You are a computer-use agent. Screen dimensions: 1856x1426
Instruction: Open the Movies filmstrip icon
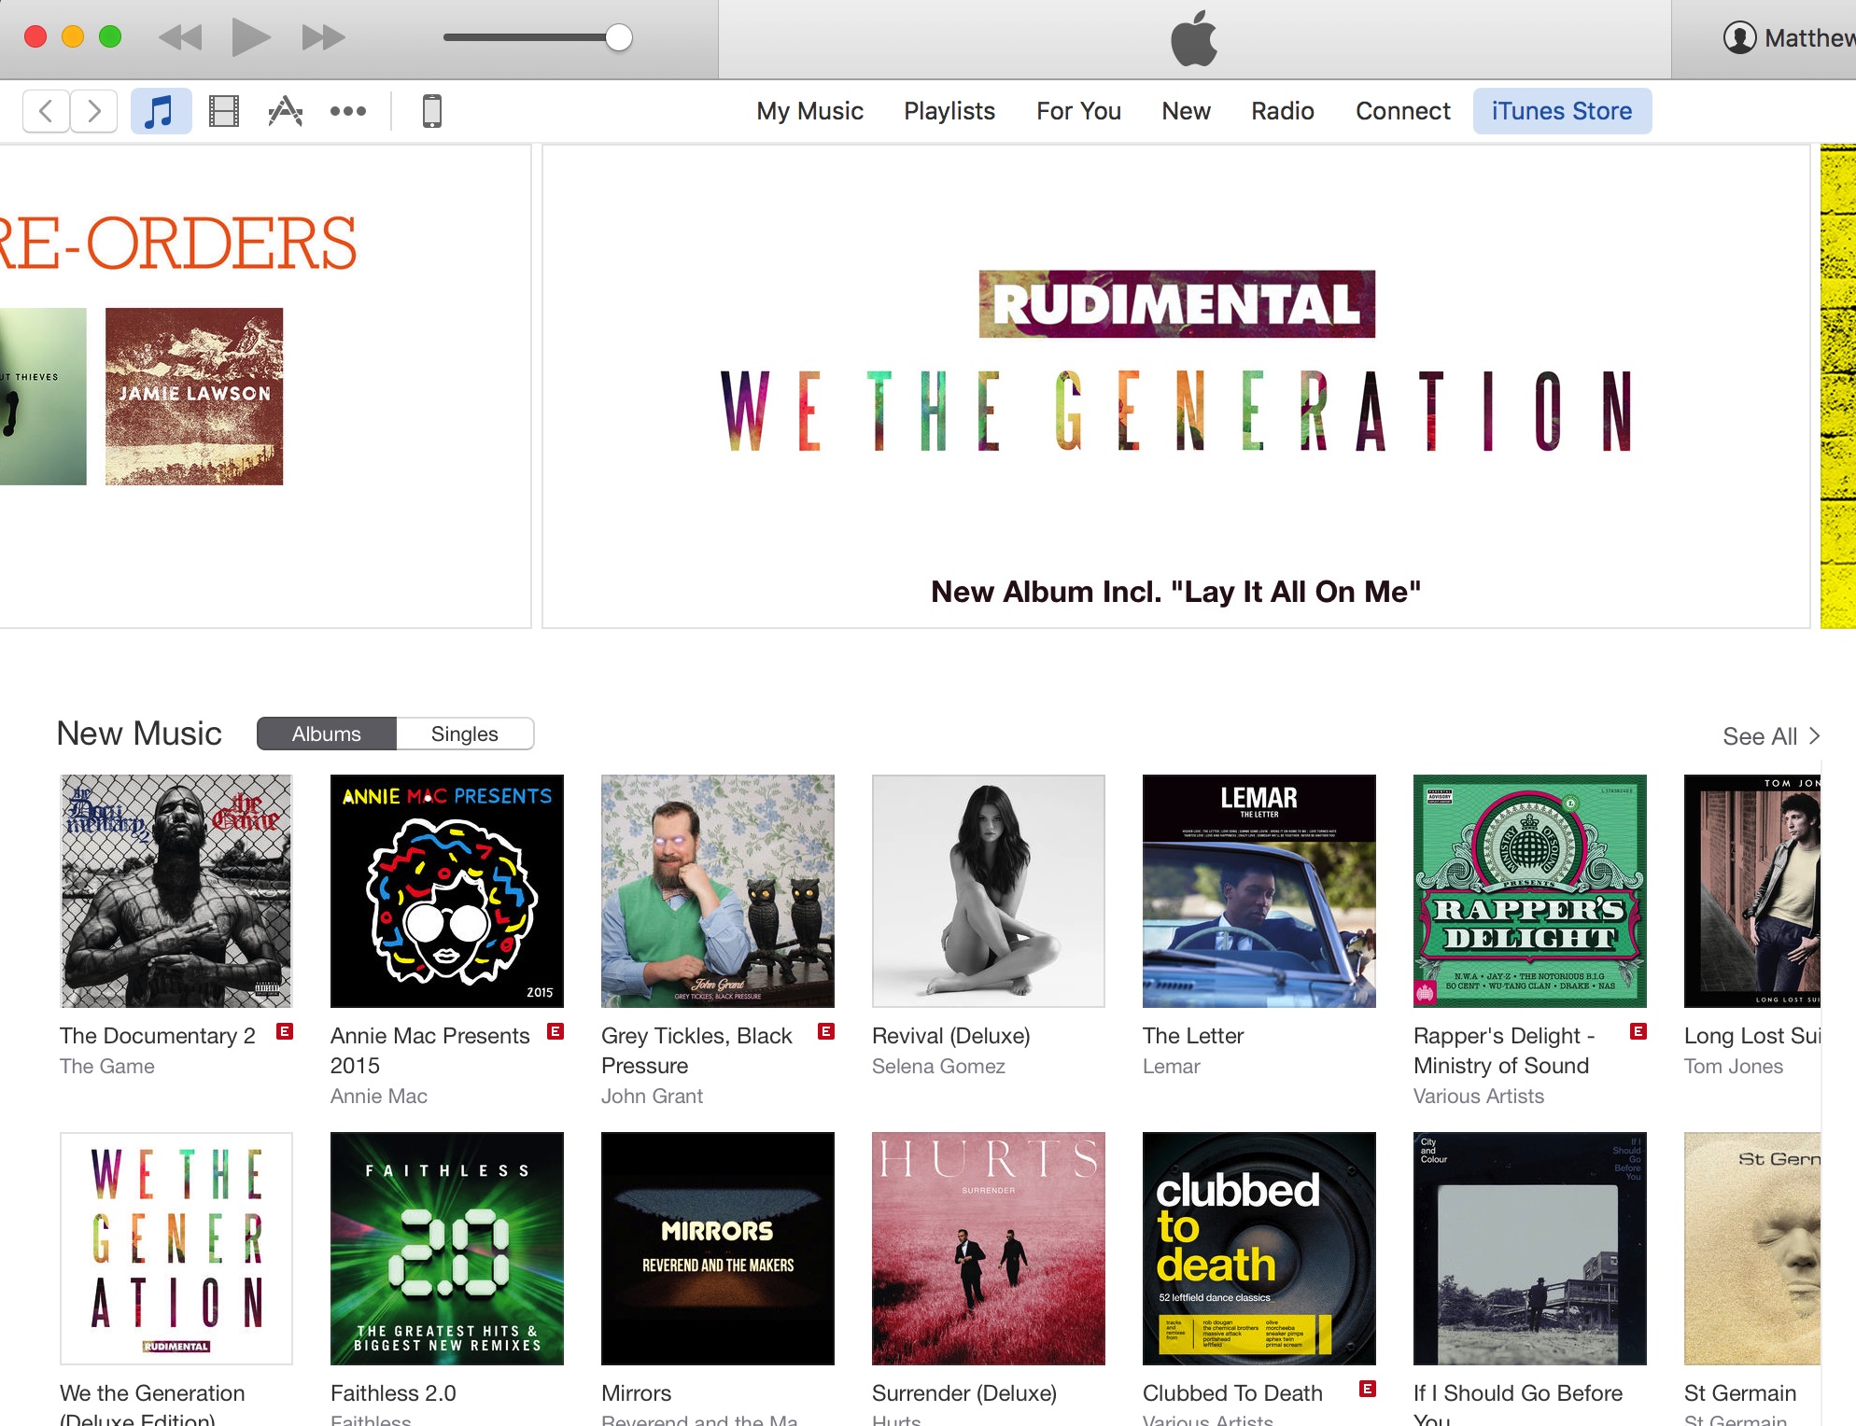[224, 111]
